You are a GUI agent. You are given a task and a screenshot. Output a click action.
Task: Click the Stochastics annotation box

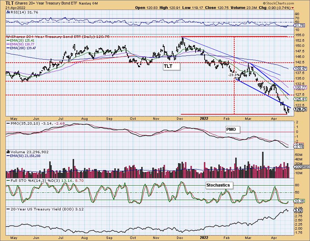[219, 185]
